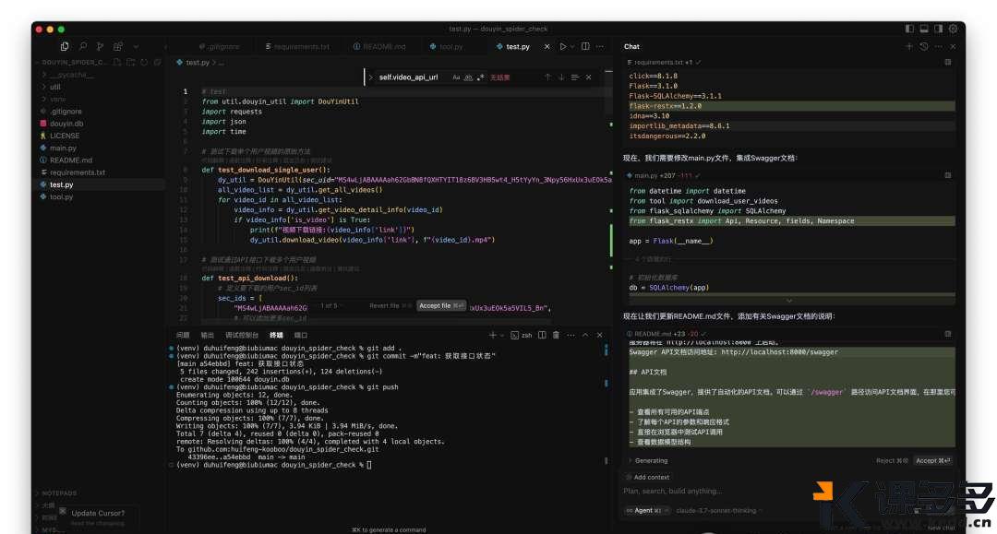Expand the util folder in explorer
This screenshot has height=534, width=997.
pyautogui.click(x=55, y=87)
